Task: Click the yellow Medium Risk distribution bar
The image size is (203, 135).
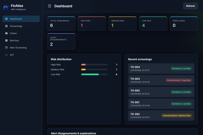Action: tap(83, 70)
